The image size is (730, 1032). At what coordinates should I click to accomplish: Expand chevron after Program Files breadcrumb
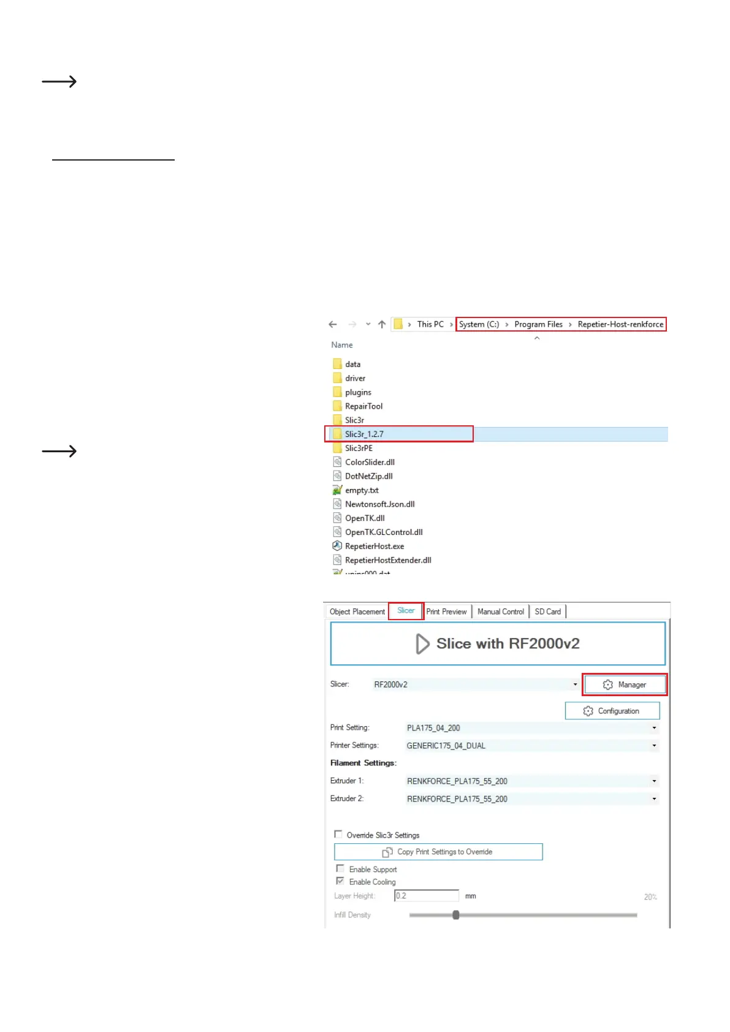pos(570,324)
